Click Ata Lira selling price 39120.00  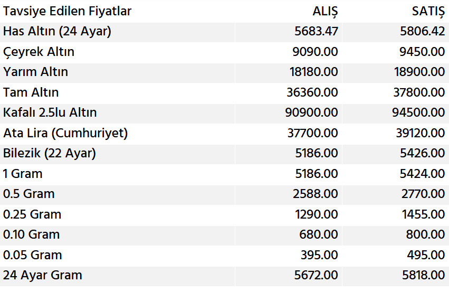[x=420, y=133]
